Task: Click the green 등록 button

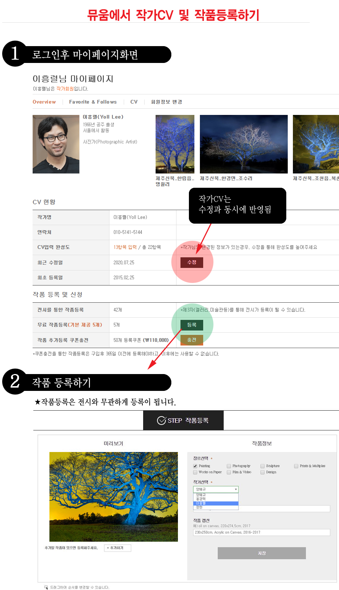Action: [x=192, y=325]
